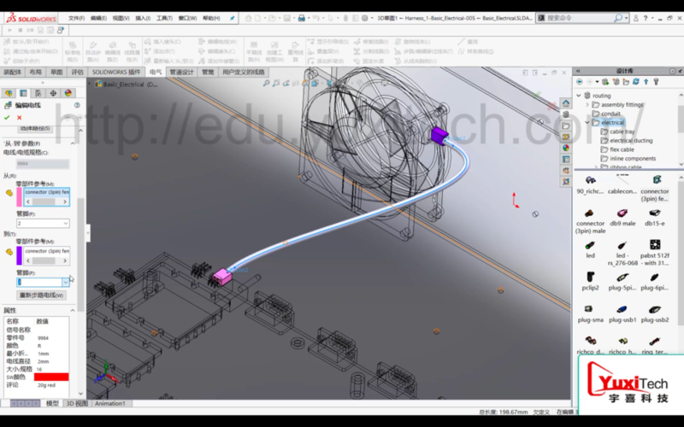Open the Design Library history dropdown arrow
Screen dimensions: 684x427
click(597, 82)
